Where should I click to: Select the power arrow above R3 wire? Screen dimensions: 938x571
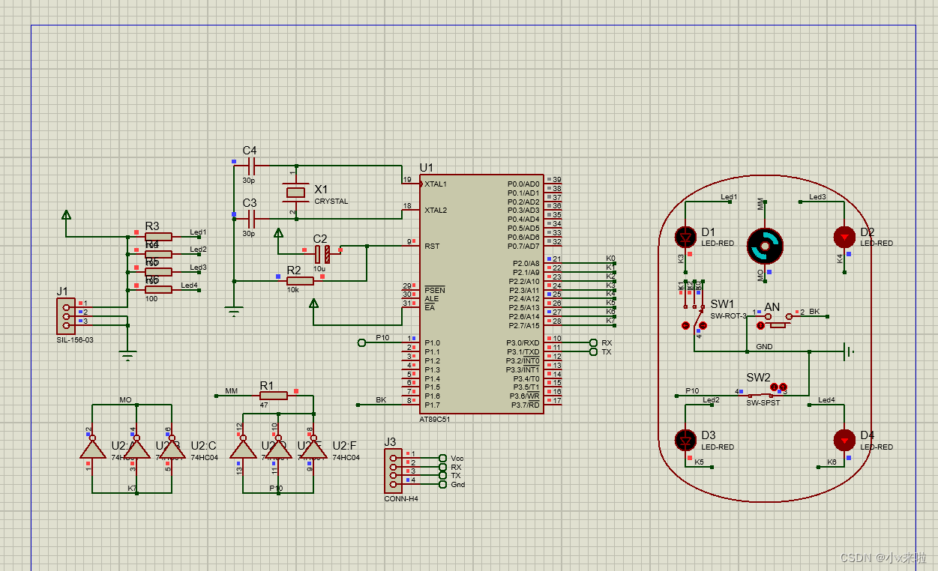tap(66, 216)
